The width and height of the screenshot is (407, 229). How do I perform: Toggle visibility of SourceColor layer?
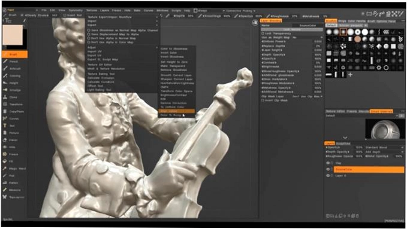pyautogui.click(x=328, y=169)
